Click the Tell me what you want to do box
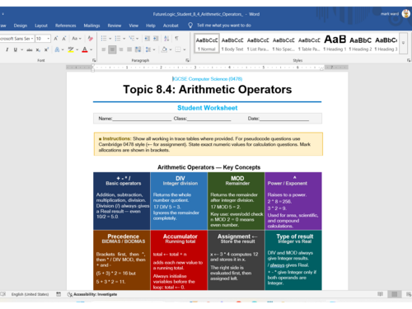412x309 pixels. click(220, 26)
